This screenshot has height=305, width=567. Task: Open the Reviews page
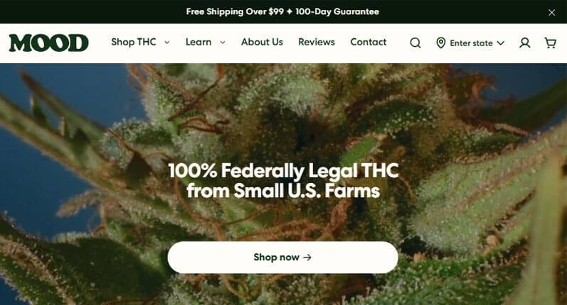(317, 42)
